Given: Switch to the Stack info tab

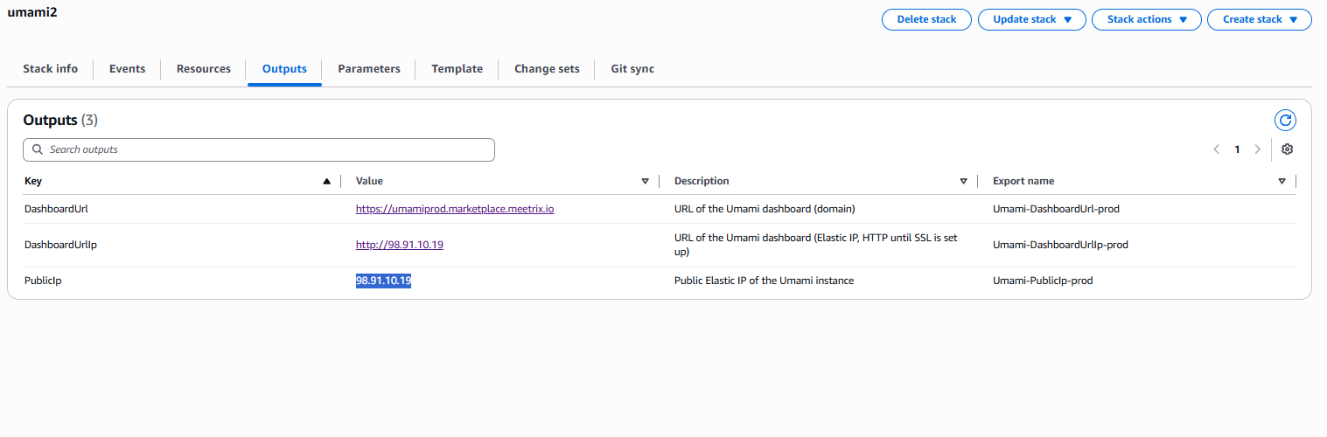Looking at the screenshot, I should tap(50, 69).
